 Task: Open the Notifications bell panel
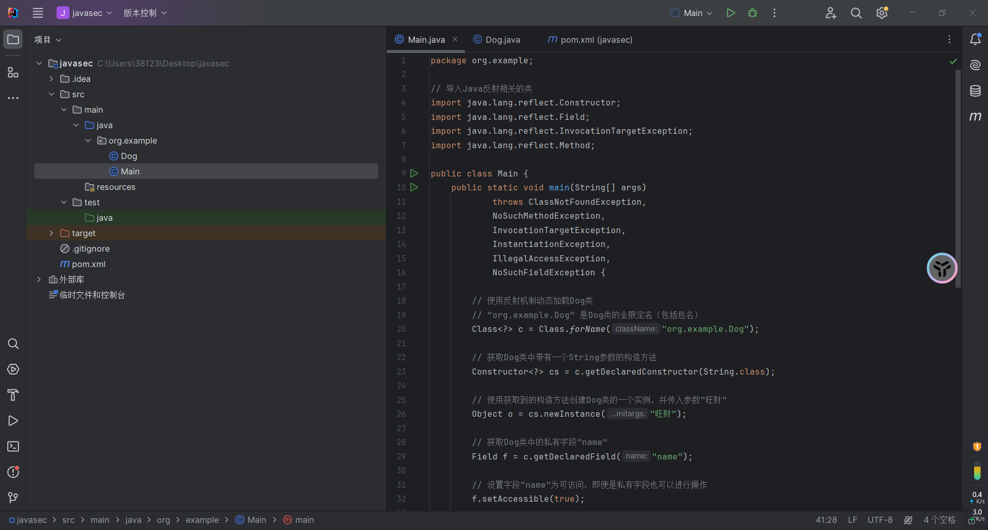[975, 40]
